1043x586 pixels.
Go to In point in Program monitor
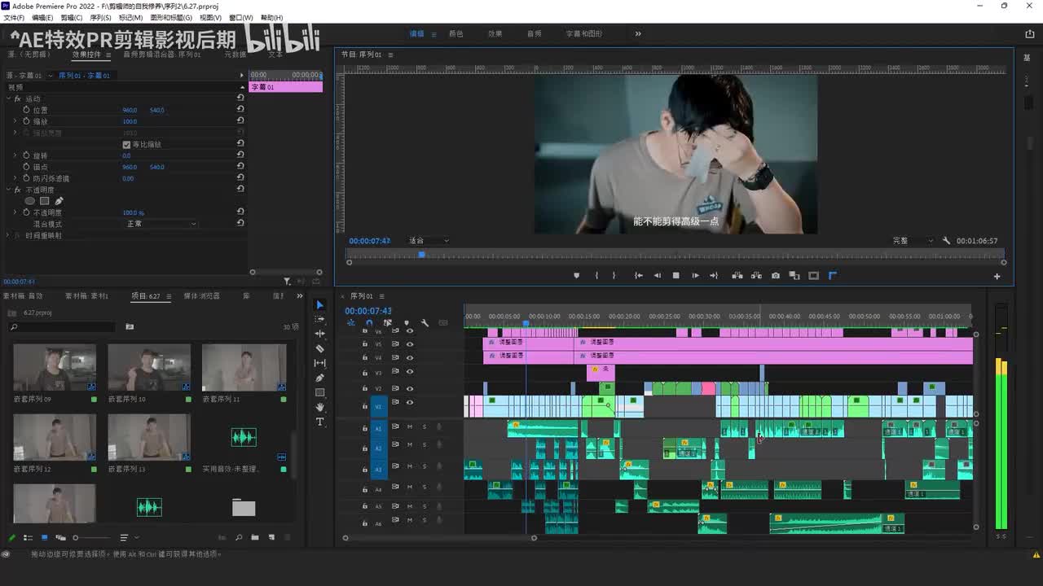(x=638, y=276)
